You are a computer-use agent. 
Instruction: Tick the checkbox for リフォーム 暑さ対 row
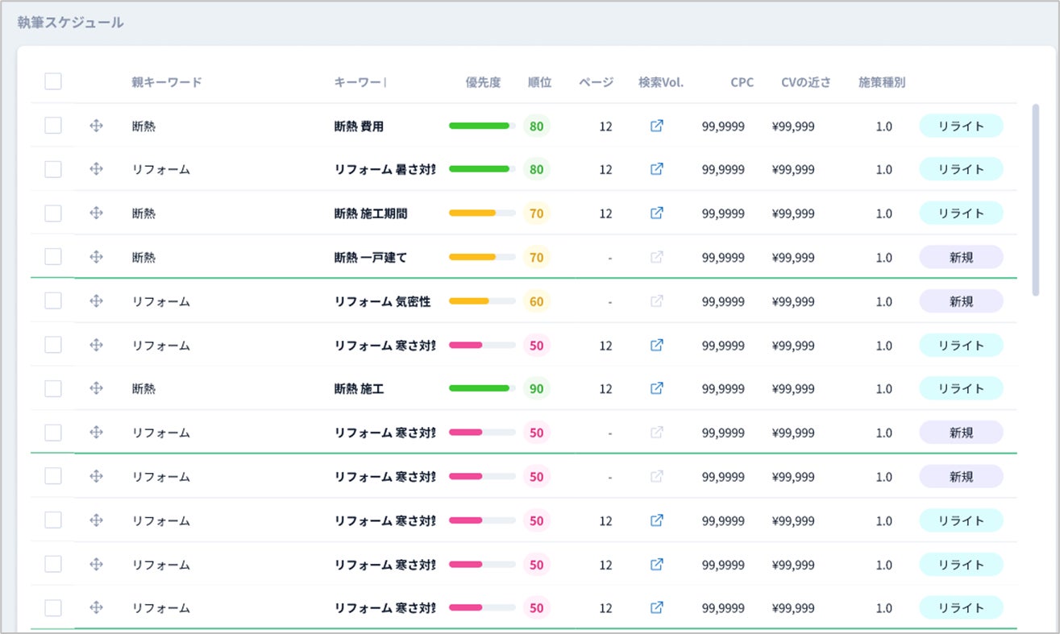click(x=53, y=169)
